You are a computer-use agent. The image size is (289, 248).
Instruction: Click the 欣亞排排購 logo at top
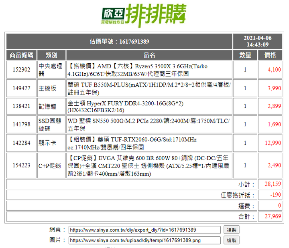click(x=144, y=15)
